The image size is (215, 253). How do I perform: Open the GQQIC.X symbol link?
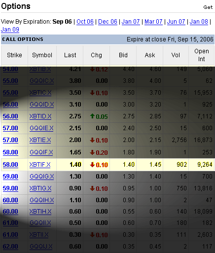point(42,81)
